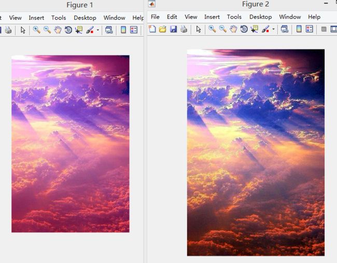Select Data Cursor tool in Figure 2
The width and height of the screenshot is (337, 263).
(x=254, y=29)
